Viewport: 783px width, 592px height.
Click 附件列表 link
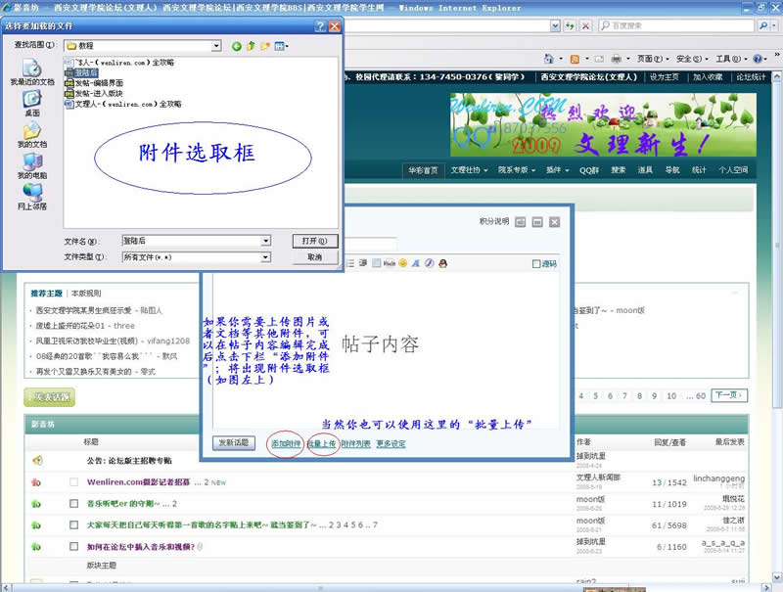(356, 443)
